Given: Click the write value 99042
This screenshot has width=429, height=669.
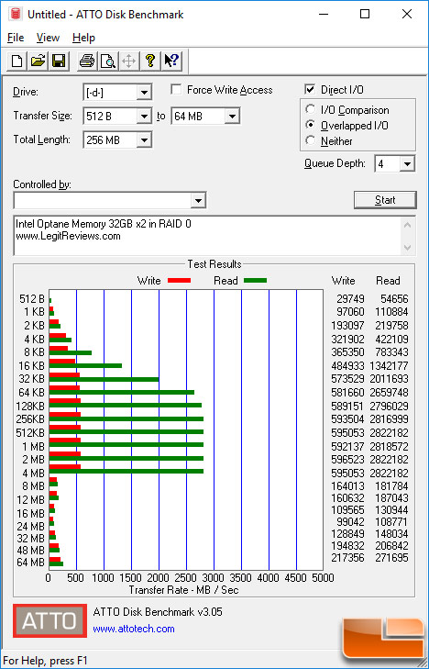Looking at the screenshot, I should 351,521.
